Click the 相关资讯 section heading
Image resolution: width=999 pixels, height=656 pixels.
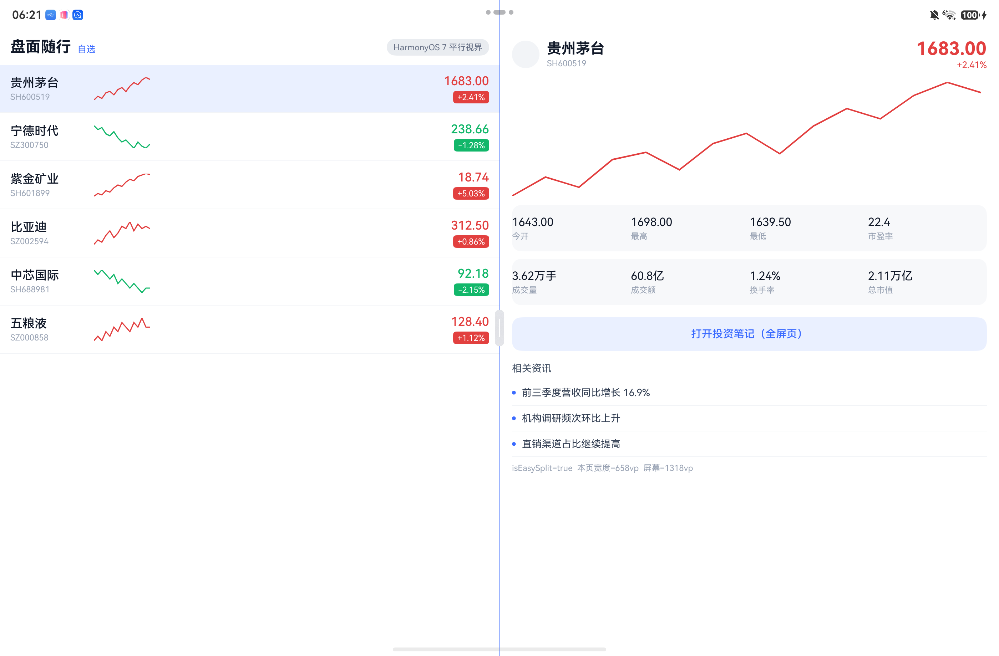(531, 368)
